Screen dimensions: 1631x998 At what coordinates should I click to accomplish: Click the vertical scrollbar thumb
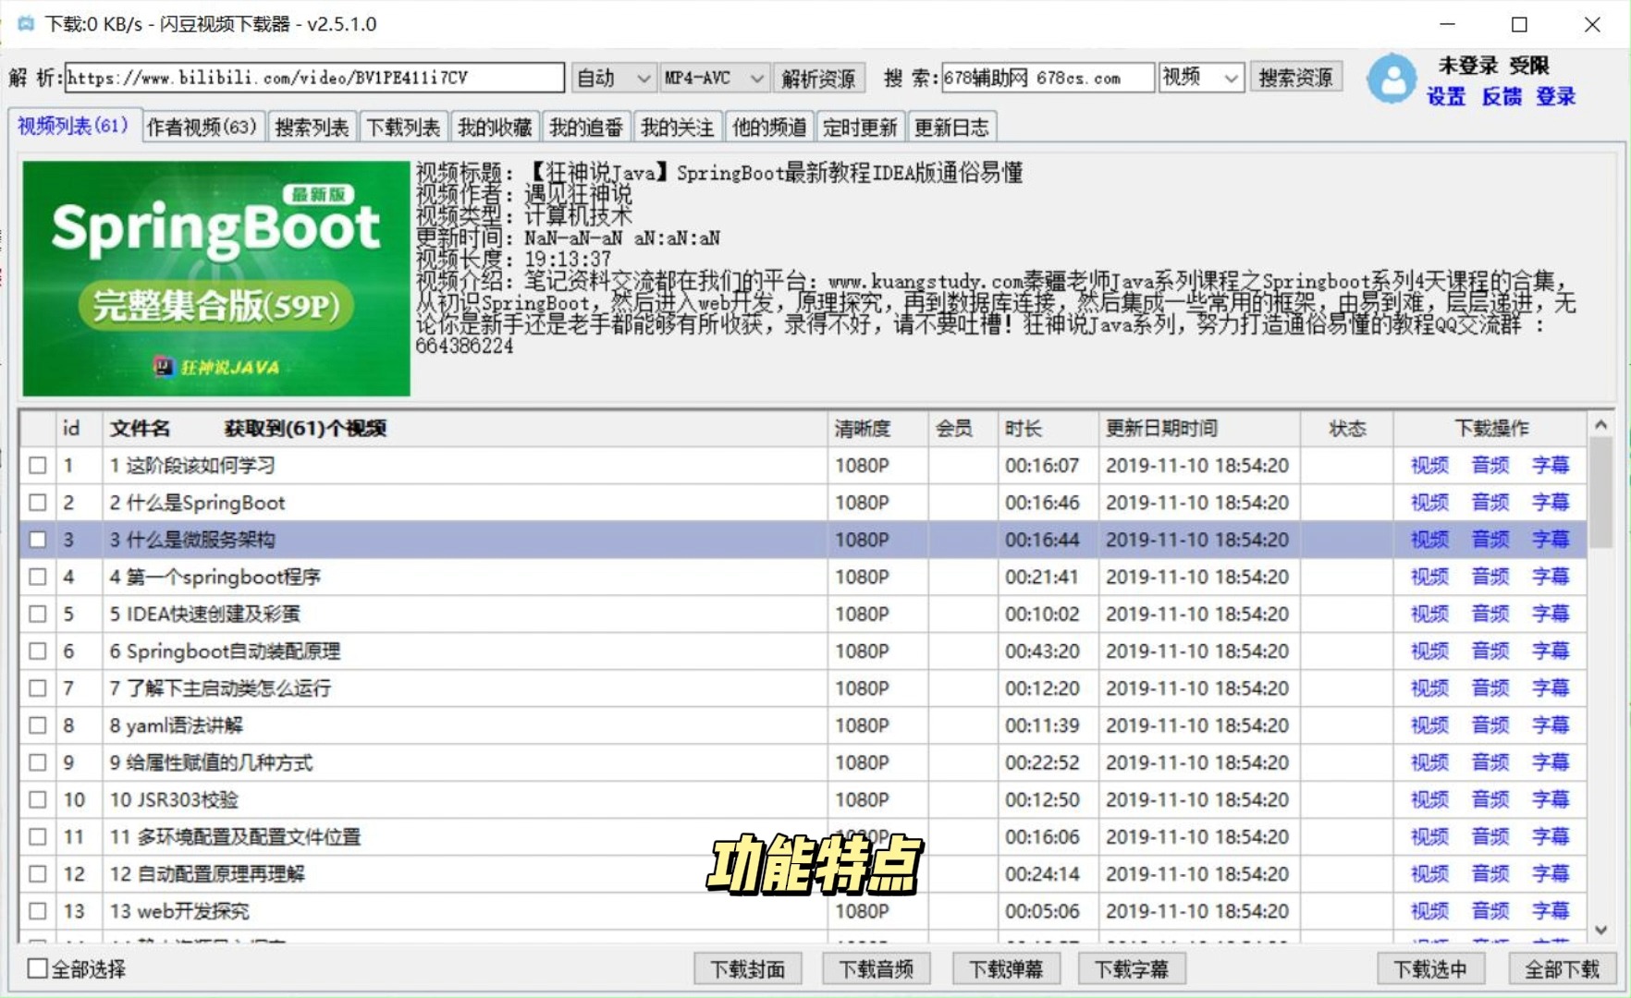click(x=1601, y=492)
